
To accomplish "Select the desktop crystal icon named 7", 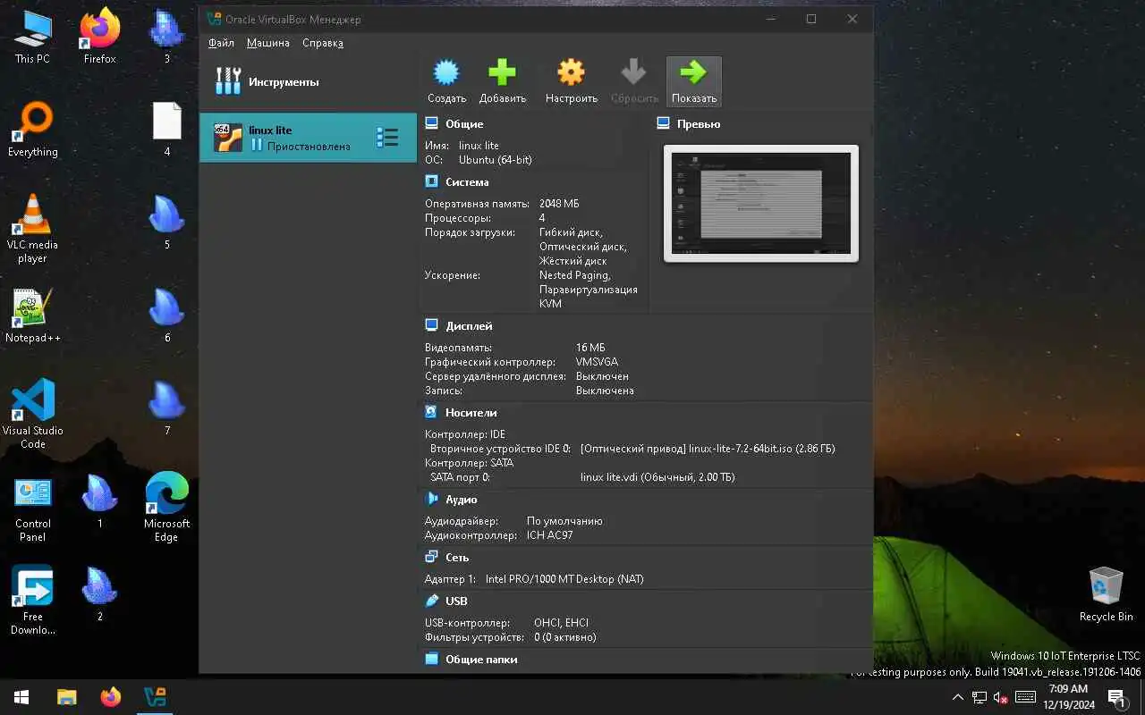I will pyautogui.click(x=166, y=408).
